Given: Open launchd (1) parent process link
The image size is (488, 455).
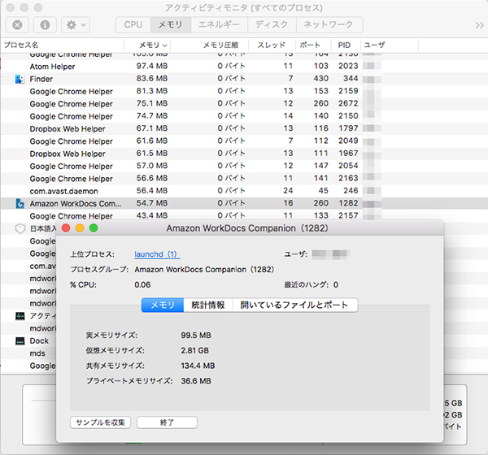Looking at the screenshot, I should (157, 254).
